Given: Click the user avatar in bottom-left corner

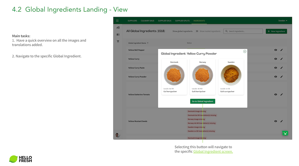Looking at the screenshot, I should tap(118, 135).
